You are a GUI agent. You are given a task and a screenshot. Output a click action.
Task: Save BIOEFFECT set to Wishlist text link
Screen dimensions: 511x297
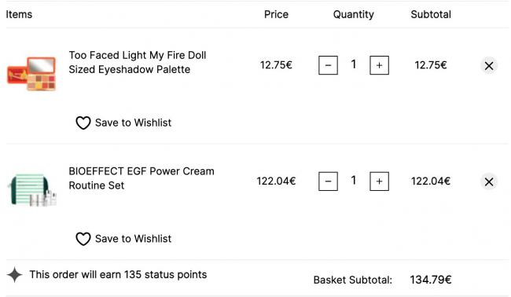pos(133,239)
